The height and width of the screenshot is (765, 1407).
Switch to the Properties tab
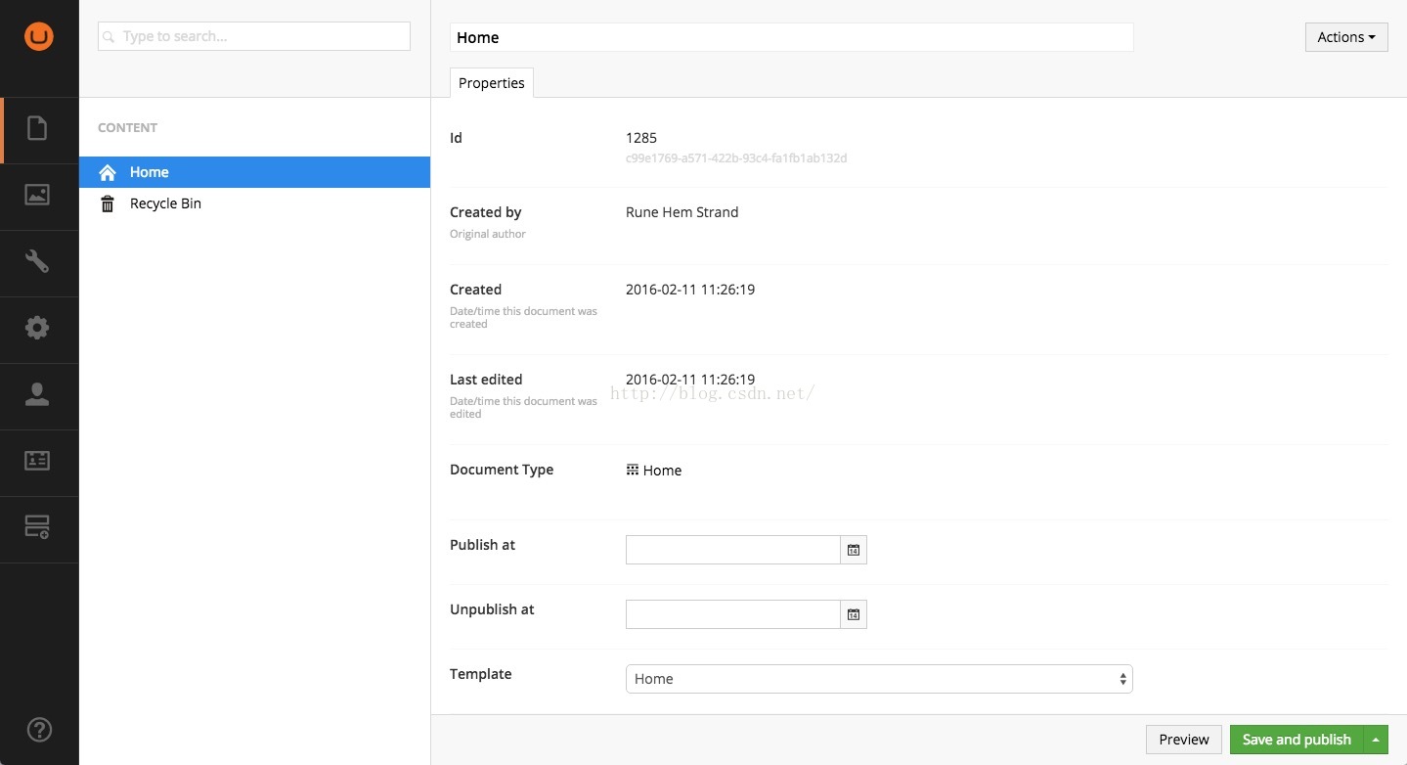pyautogui.click(x=492, y=83)
